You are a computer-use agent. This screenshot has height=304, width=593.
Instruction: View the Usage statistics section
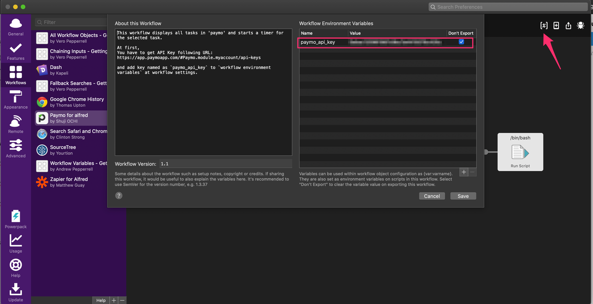16,244
